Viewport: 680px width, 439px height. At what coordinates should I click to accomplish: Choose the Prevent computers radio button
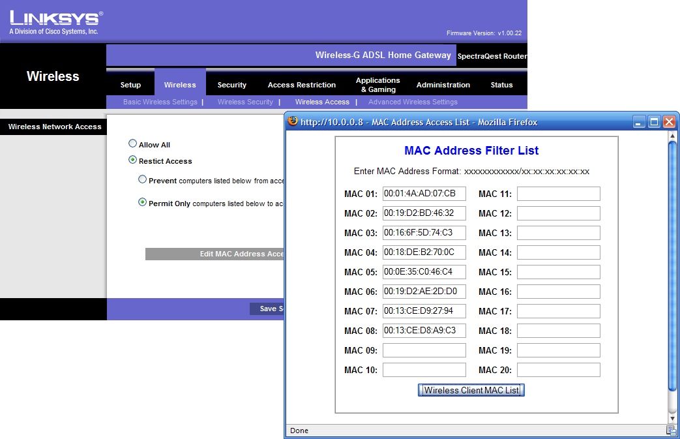(143, 180)
